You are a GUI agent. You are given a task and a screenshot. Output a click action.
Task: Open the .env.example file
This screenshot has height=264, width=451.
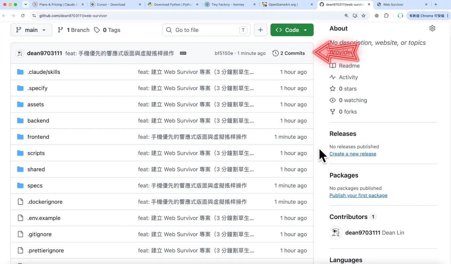[44, 218]
